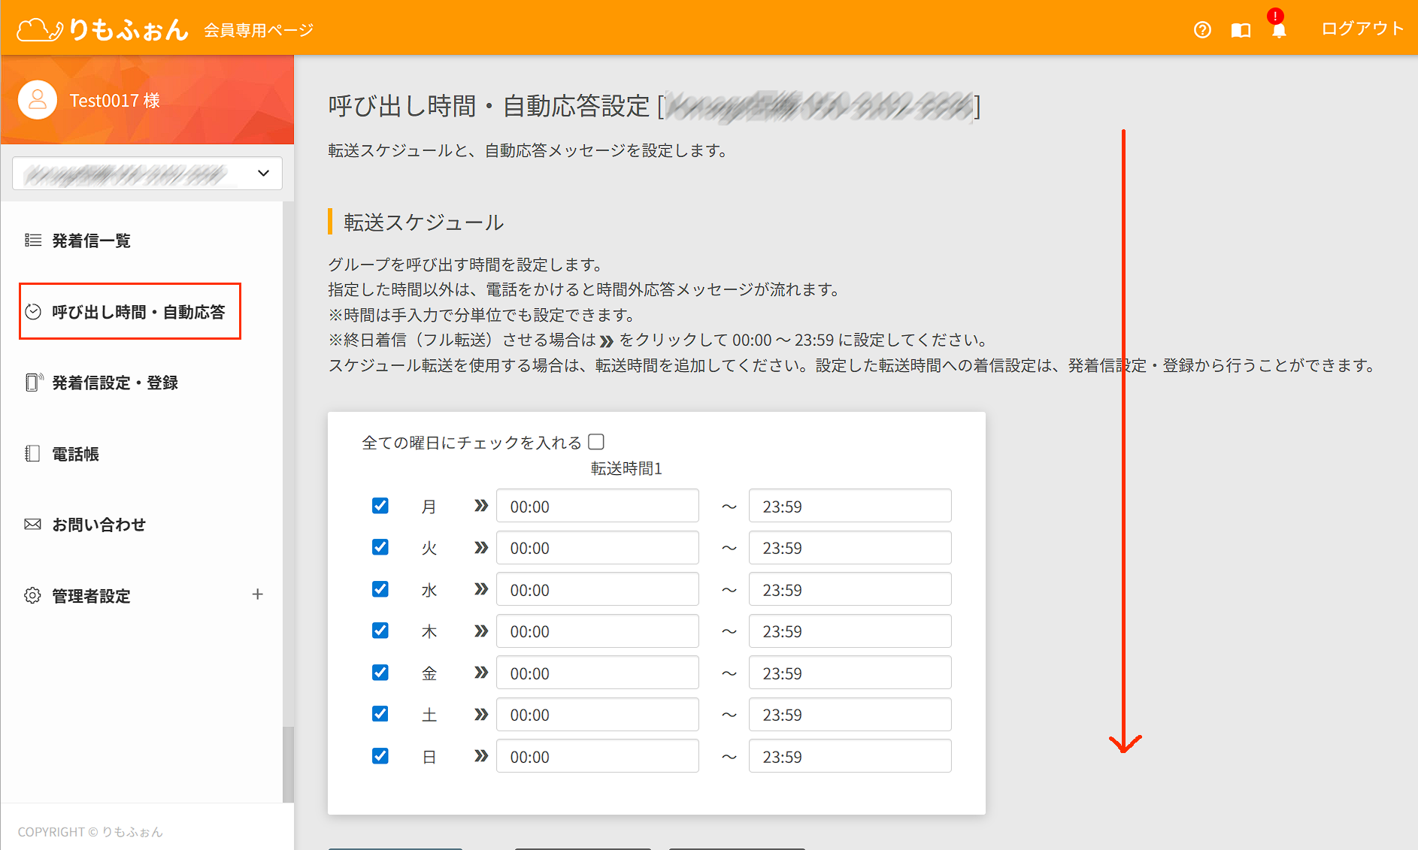Uncheck the 火 (Tuesday) checkbox
The image size is (1418, 850).
[x=380, y=547]
